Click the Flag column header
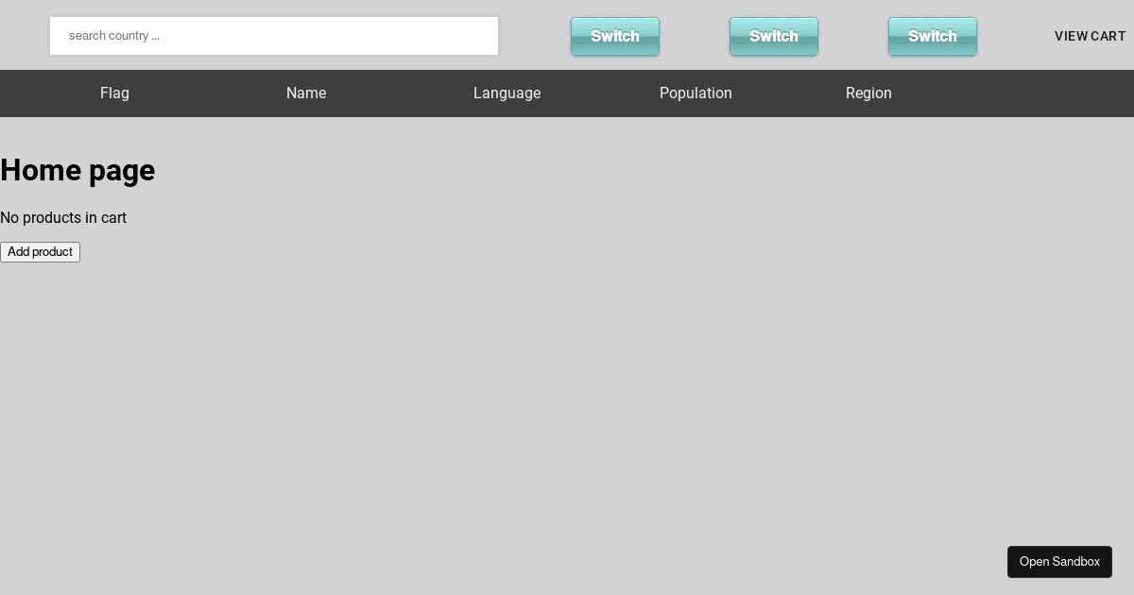 (x=114, y=93)
